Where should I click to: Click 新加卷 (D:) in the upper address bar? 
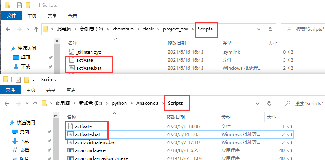(x=91, y=29)
